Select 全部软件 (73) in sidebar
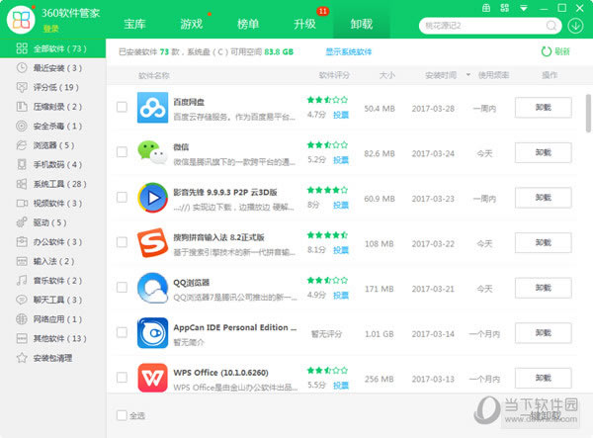 [52, 48]
